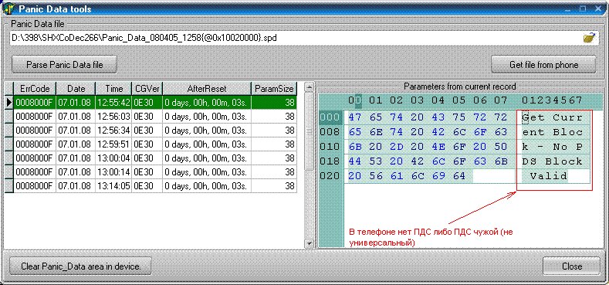Click ASCII text 'DS Block'
Image resolution: width=609 pixels, height=285 pixels.
coord(553,161)
